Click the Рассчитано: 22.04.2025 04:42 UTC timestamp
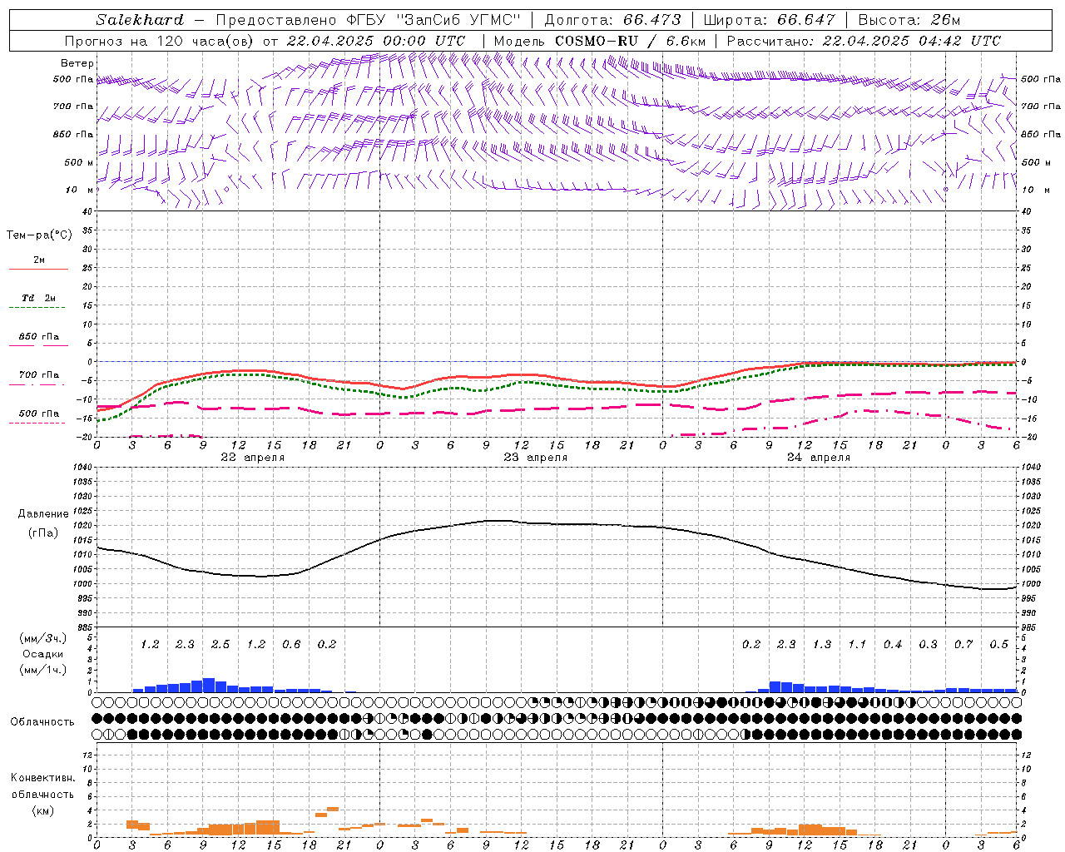 [x=864, y=41]
